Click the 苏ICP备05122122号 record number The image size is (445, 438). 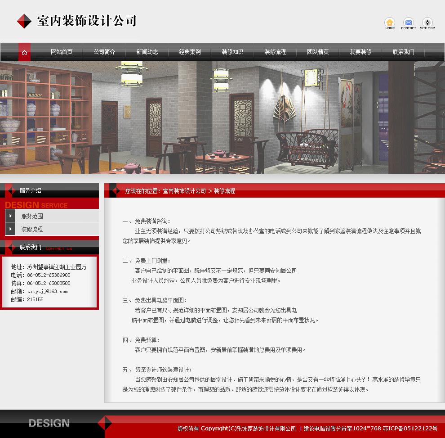pos(409,429)
